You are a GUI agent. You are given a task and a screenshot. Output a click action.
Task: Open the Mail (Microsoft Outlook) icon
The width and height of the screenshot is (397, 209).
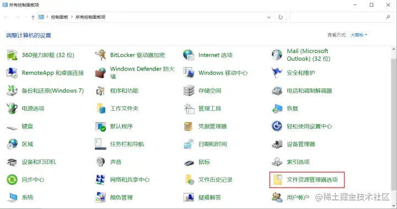tap(277, 55)
